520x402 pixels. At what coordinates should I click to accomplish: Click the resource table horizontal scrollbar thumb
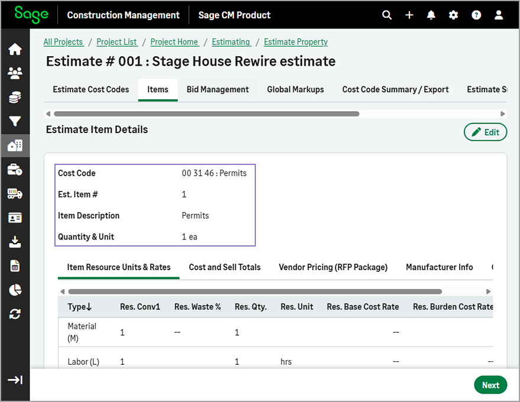tap(255, 291)
